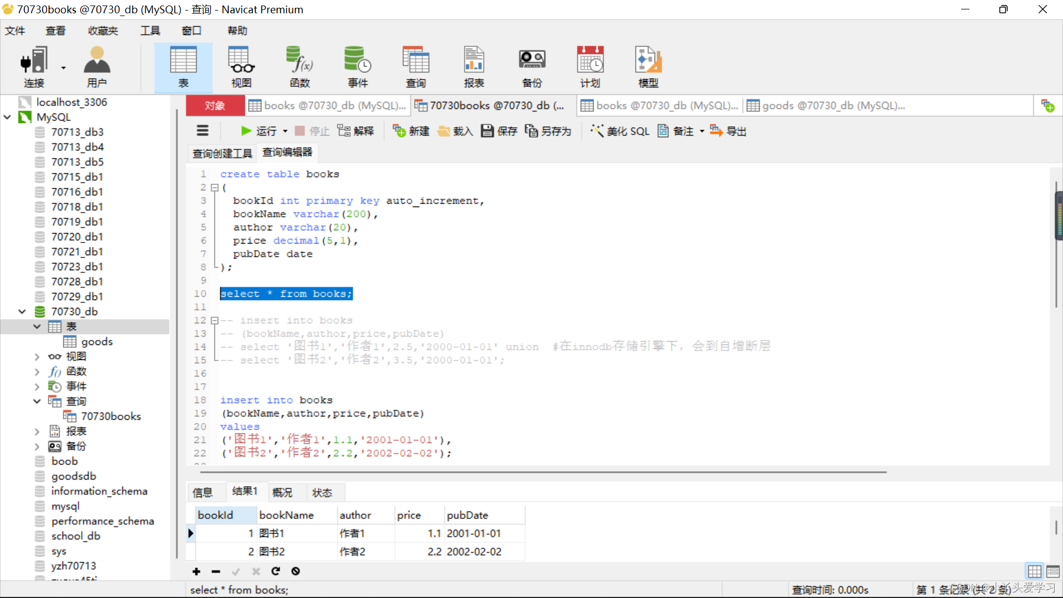Switch to grid view icon
The height and width of the screenshot is (598, 1063).
point(1034,571)
